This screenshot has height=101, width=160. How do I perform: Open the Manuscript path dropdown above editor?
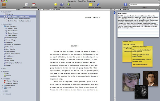click(47, 10)
